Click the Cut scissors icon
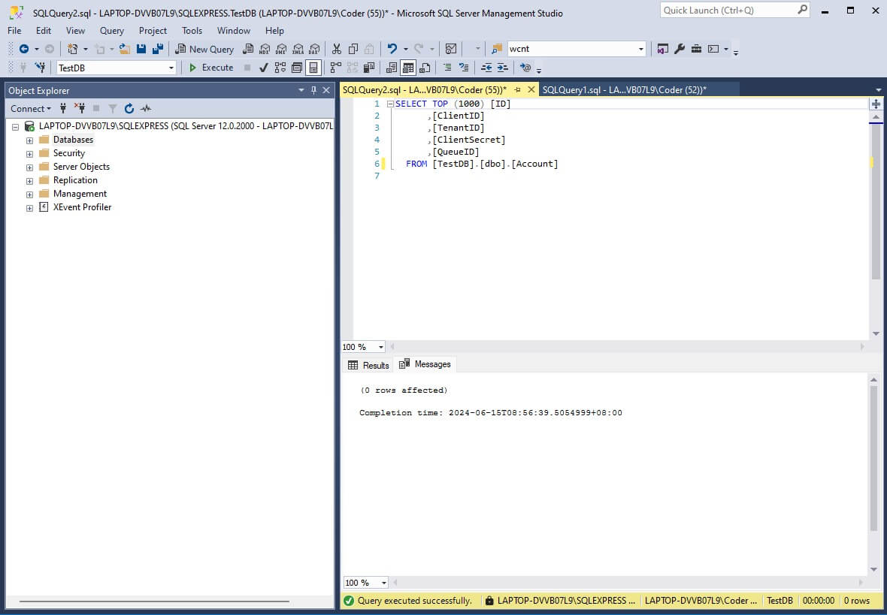 pyautogui.click(x=337, y=49)
